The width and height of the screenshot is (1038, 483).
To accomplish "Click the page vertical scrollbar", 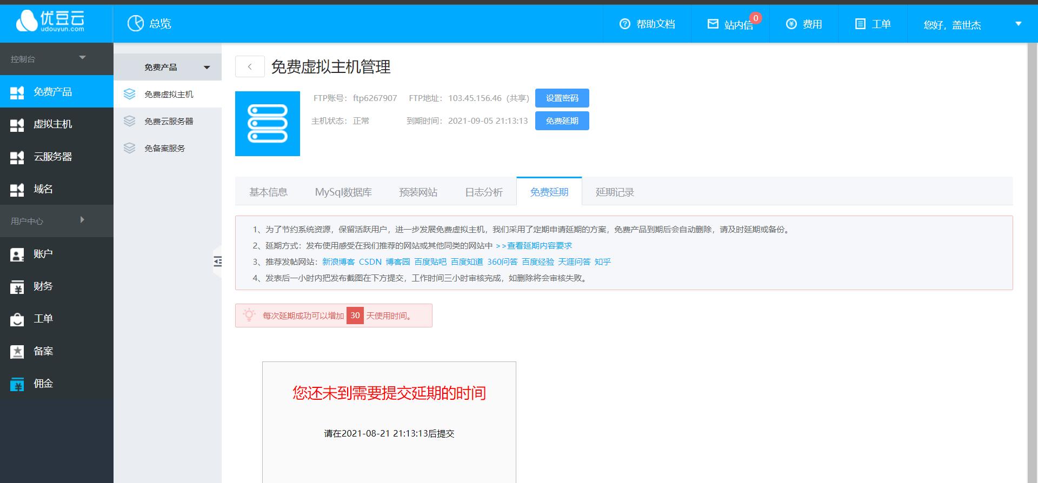I will pyautogui.click(x=1032, y=263).
